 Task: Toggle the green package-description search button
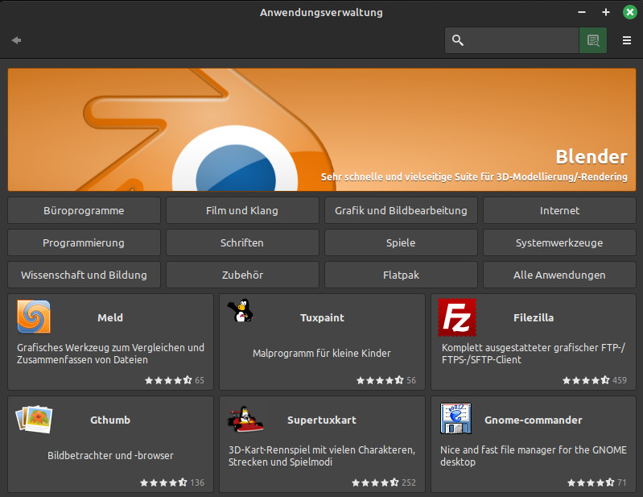(593, 40)
